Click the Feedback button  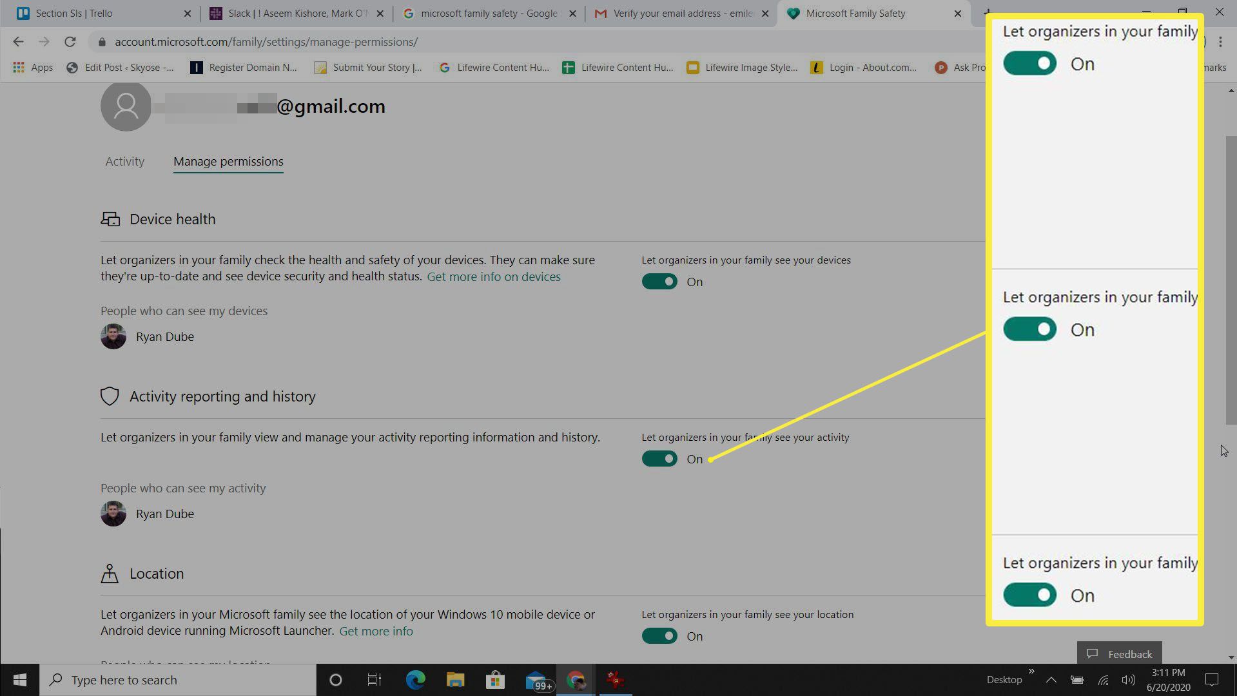point(1120,653)
